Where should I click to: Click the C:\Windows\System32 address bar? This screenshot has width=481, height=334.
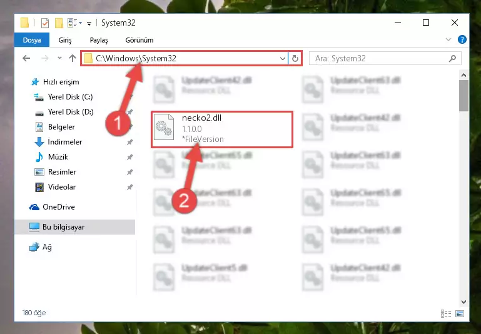[x=185, y=58]
